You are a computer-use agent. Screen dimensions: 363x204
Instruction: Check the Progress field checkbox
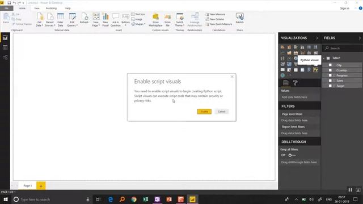click(x=330, y=75)
